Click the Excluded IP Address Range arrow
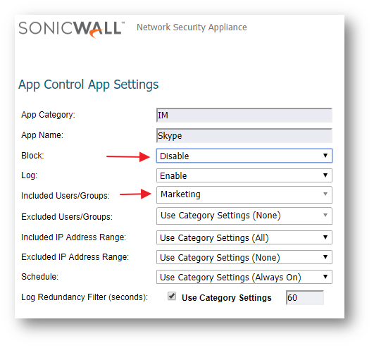374x348 pixels. pos(325,257)
